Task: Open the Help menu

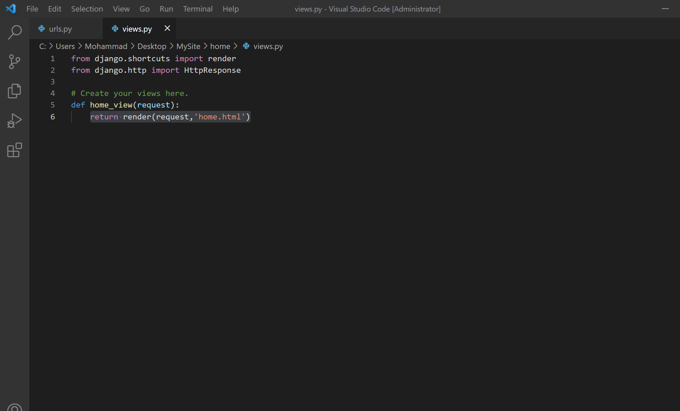Action: [x=231, y=9]
